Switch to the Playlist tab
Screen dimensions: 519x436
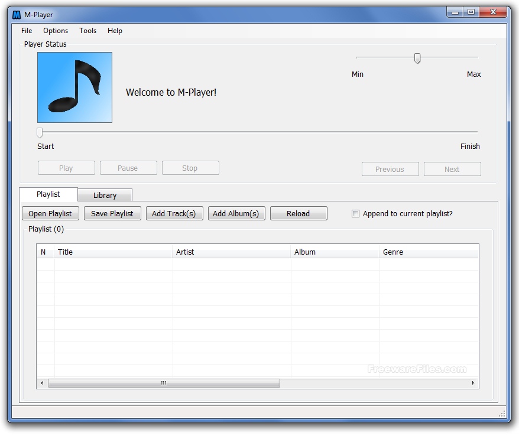48,194
